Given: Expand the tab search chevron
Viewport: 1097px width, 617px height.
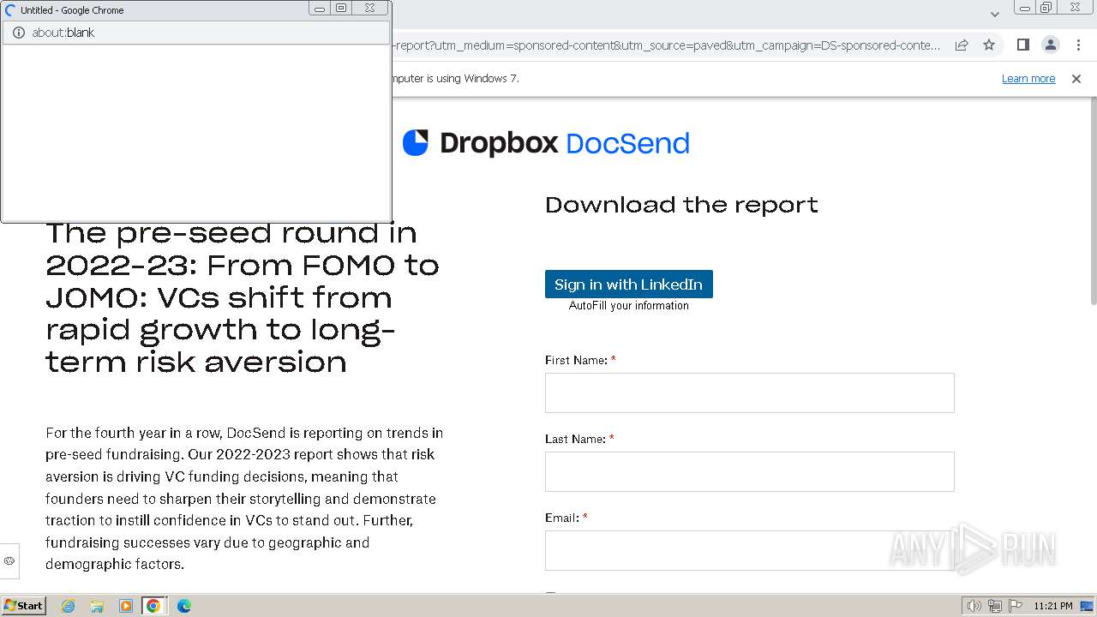Looking at the screenshot, I should coord(994,14).
